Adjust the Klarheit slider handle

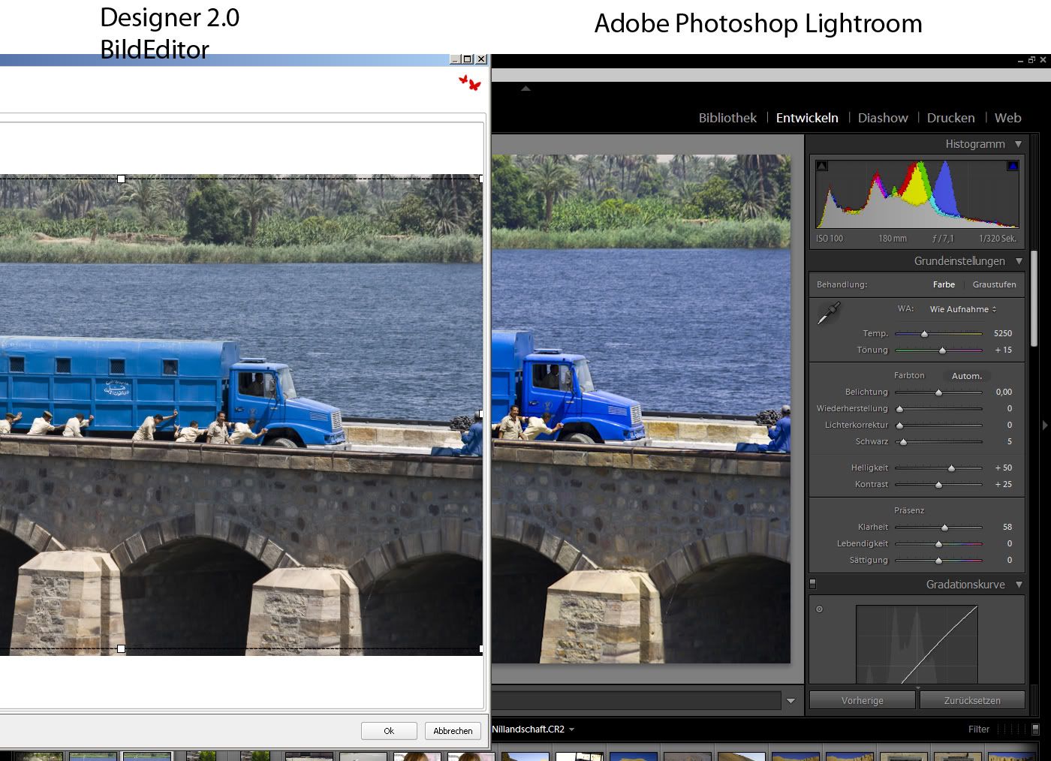[x=945, y=528]
